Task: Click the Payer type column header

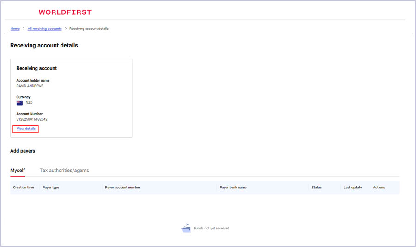Action: coord(51,188)
